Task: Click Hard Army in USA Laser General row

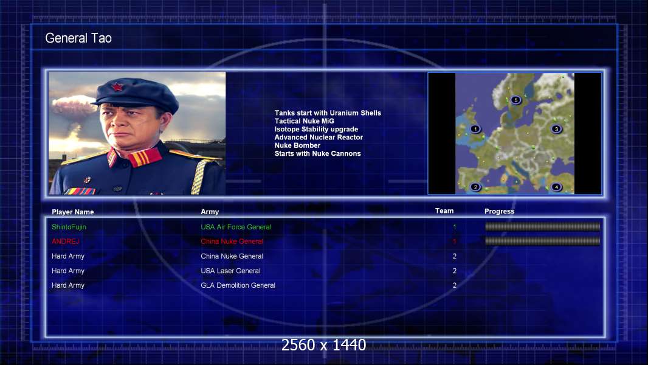Action: [68, 271]
